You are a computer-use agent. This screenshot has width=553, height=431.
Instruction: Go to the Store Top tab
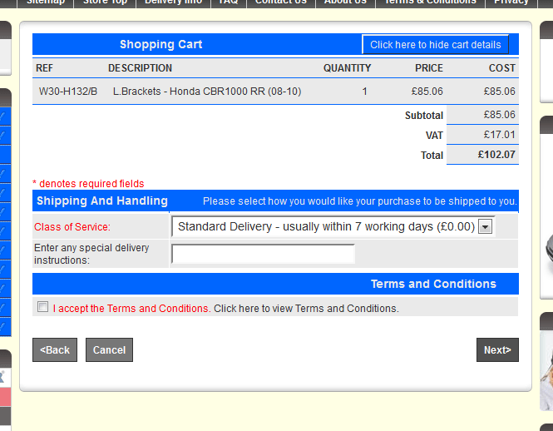pos(105,2)
